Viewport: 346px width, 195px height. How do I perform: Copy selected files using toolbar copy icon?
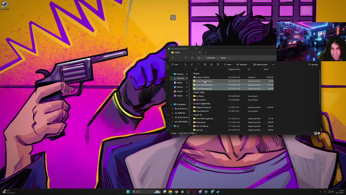point(192,64)
